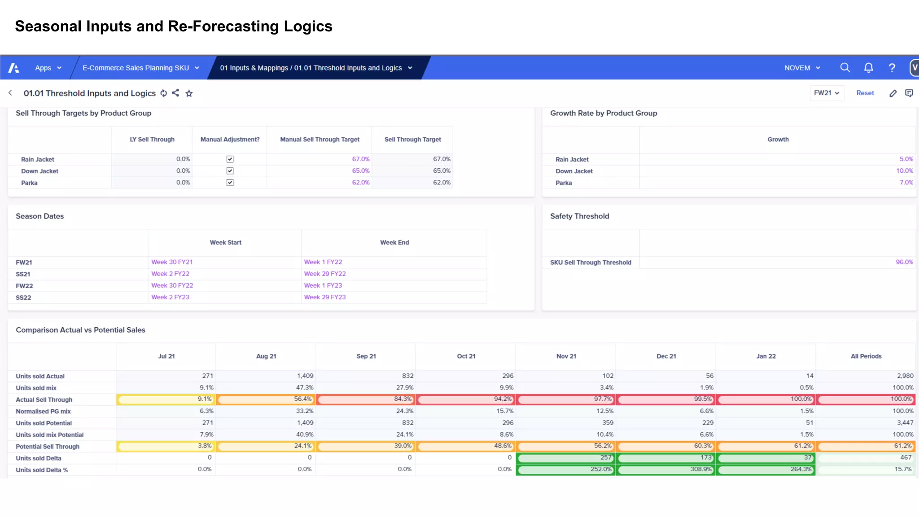Open the notifications bell icon
Viewport: 919px width, 517px height.
pos(869,68)
